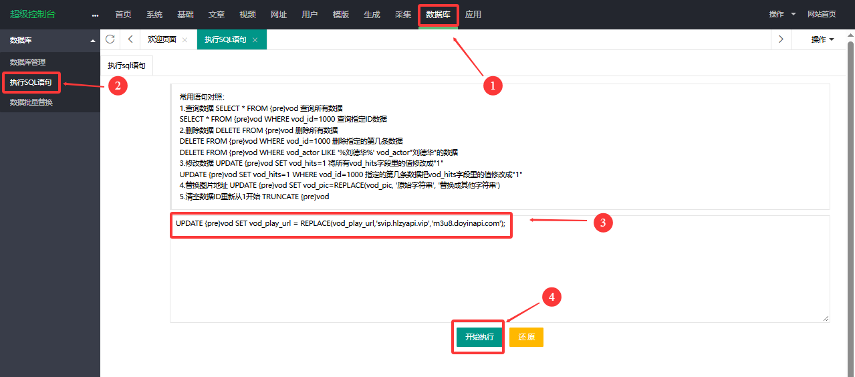Image resolution: width=855 pixels, height=377 pixels.
Task: Open the 视频 top menu
Action: point(247,15)
